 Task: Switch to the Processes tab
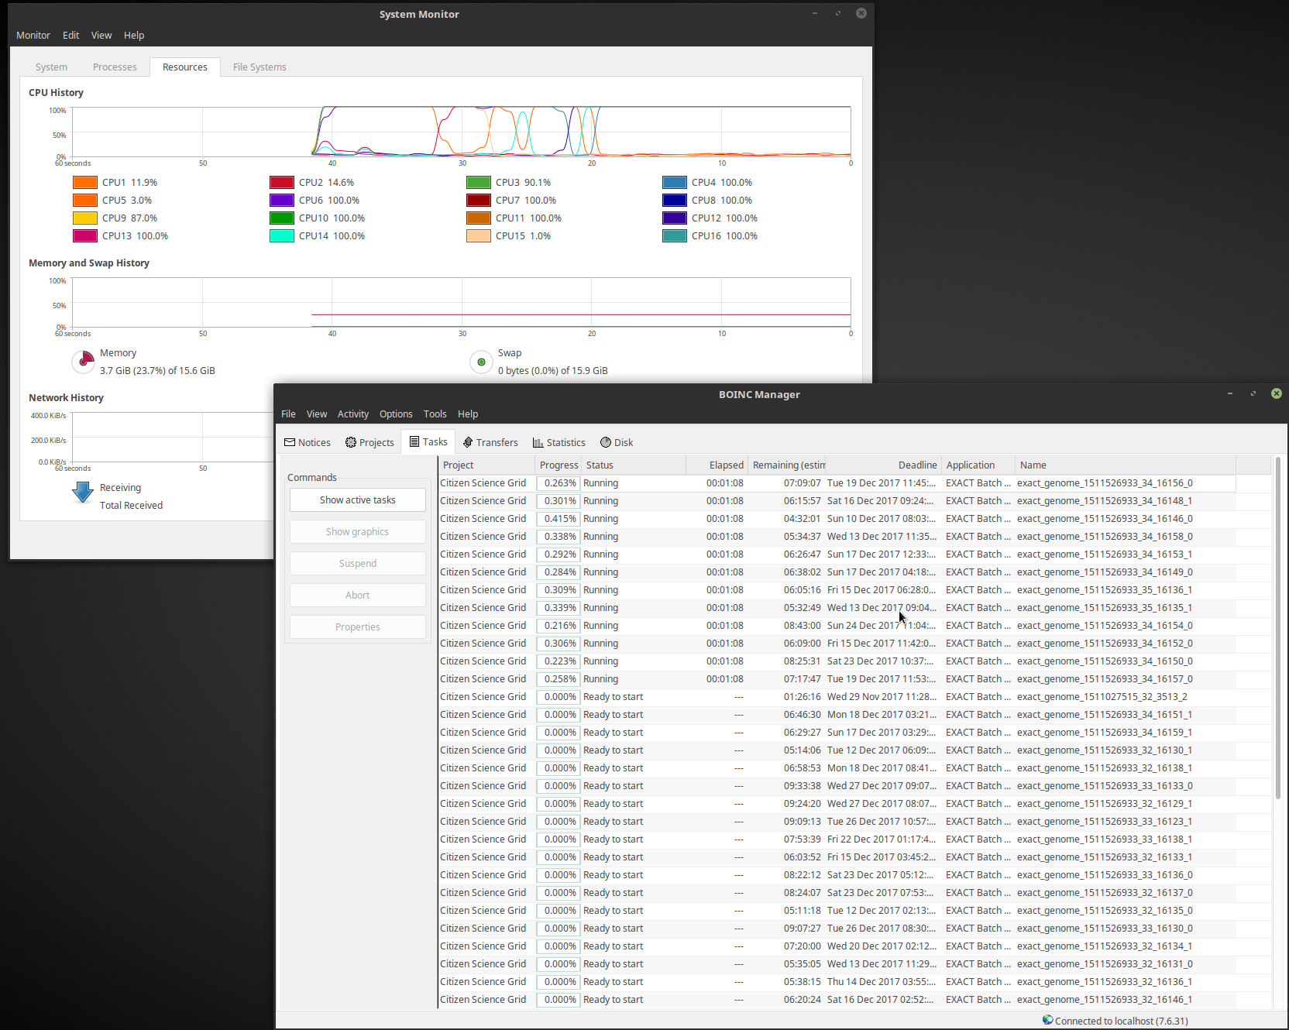click(x=115, y=67)
